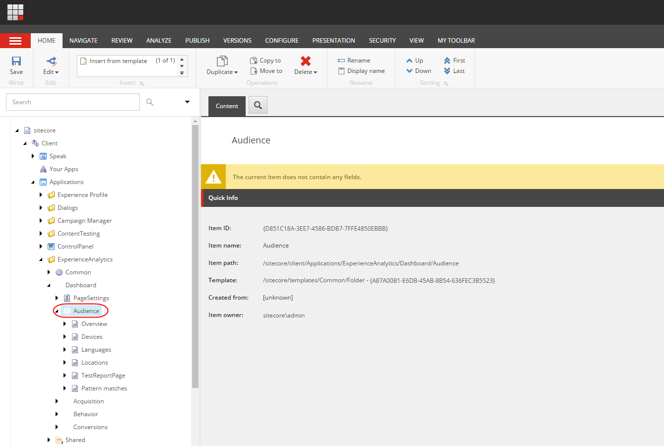The height and width of the screenshot is (446, 664).
Task: Collapse the ExperienceAnalytics node
Action: [41, 259]
